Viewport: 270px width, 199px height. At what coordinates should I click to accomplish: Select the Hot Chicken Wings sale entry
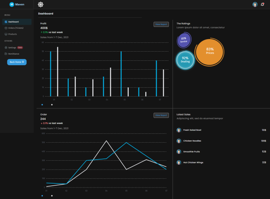pyautogui.click(x=221, y=163)
